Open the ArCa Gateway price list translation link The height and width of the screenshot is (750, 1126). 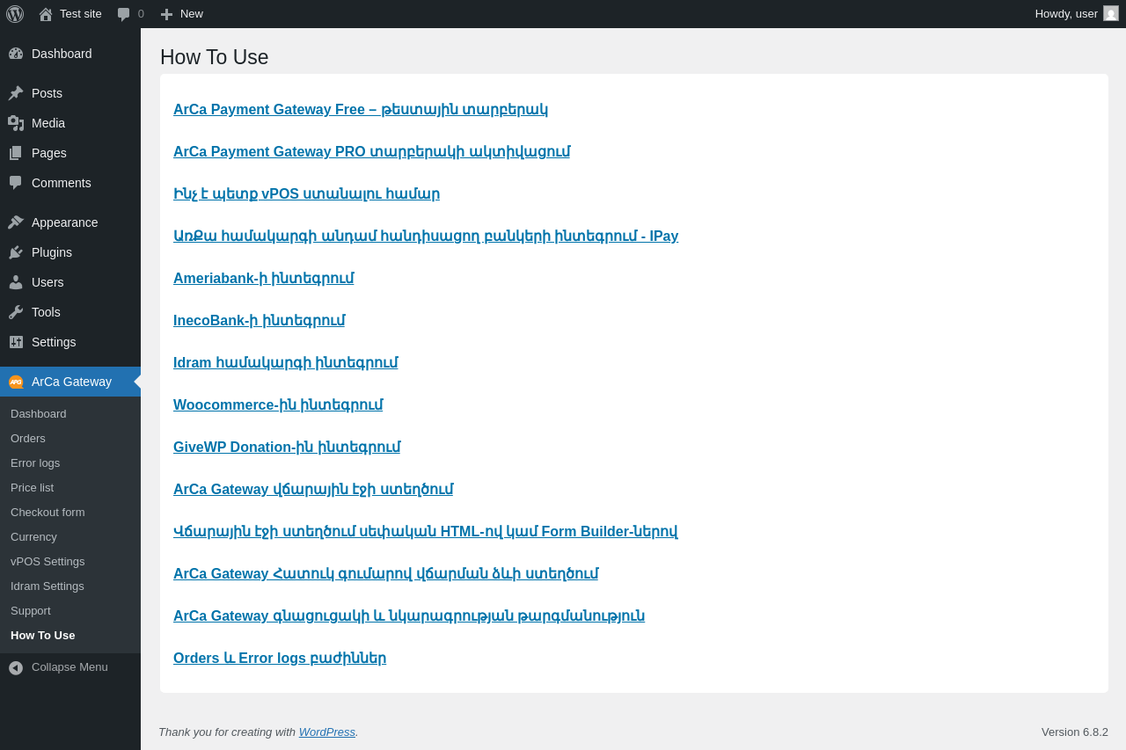click(409, 616)
